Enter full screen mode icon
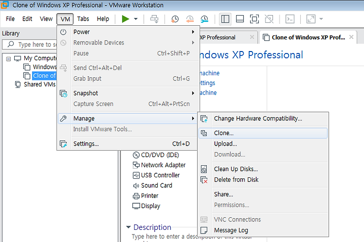 point(254,19)
